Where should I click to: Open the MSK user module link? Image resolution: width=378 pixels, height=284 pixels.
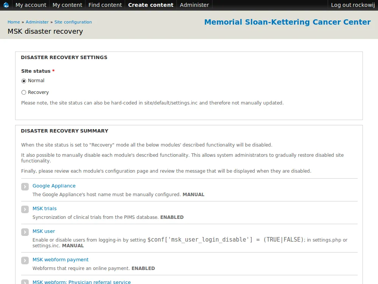pyautogui.click(x=43, y=231)
